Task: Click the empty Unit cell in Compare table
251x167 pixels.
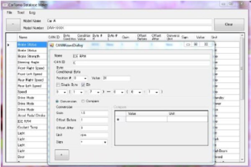Action: click(x=187, y=119)
